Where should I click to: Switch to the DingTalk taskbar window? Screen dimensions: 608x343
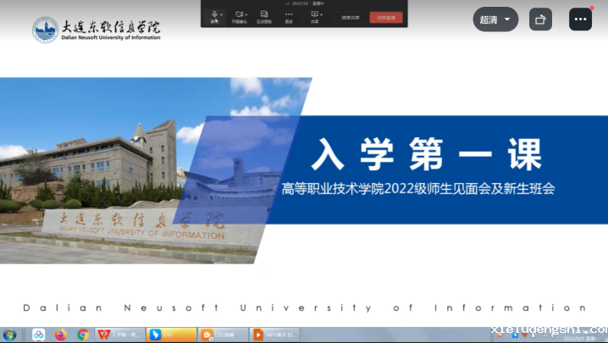coord(171,335)
